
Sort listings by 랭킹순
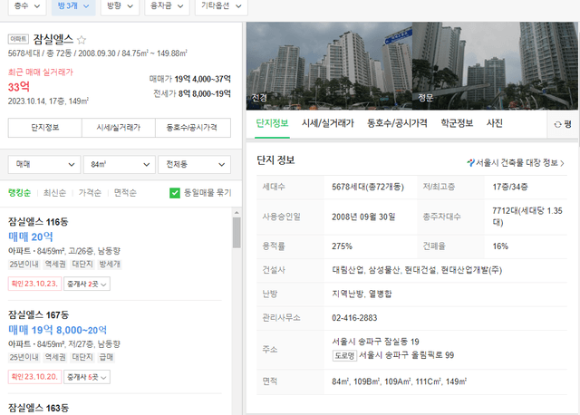click(20, 193)
